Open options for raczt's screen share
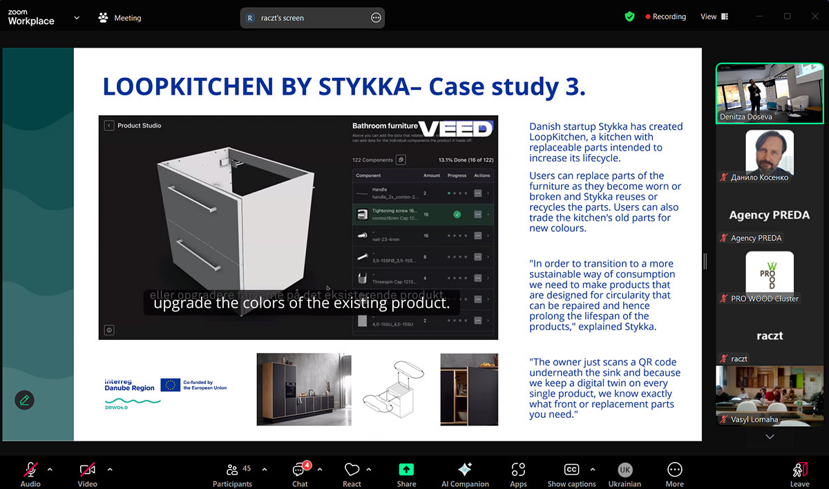The image size is (829, 489). 376,18
